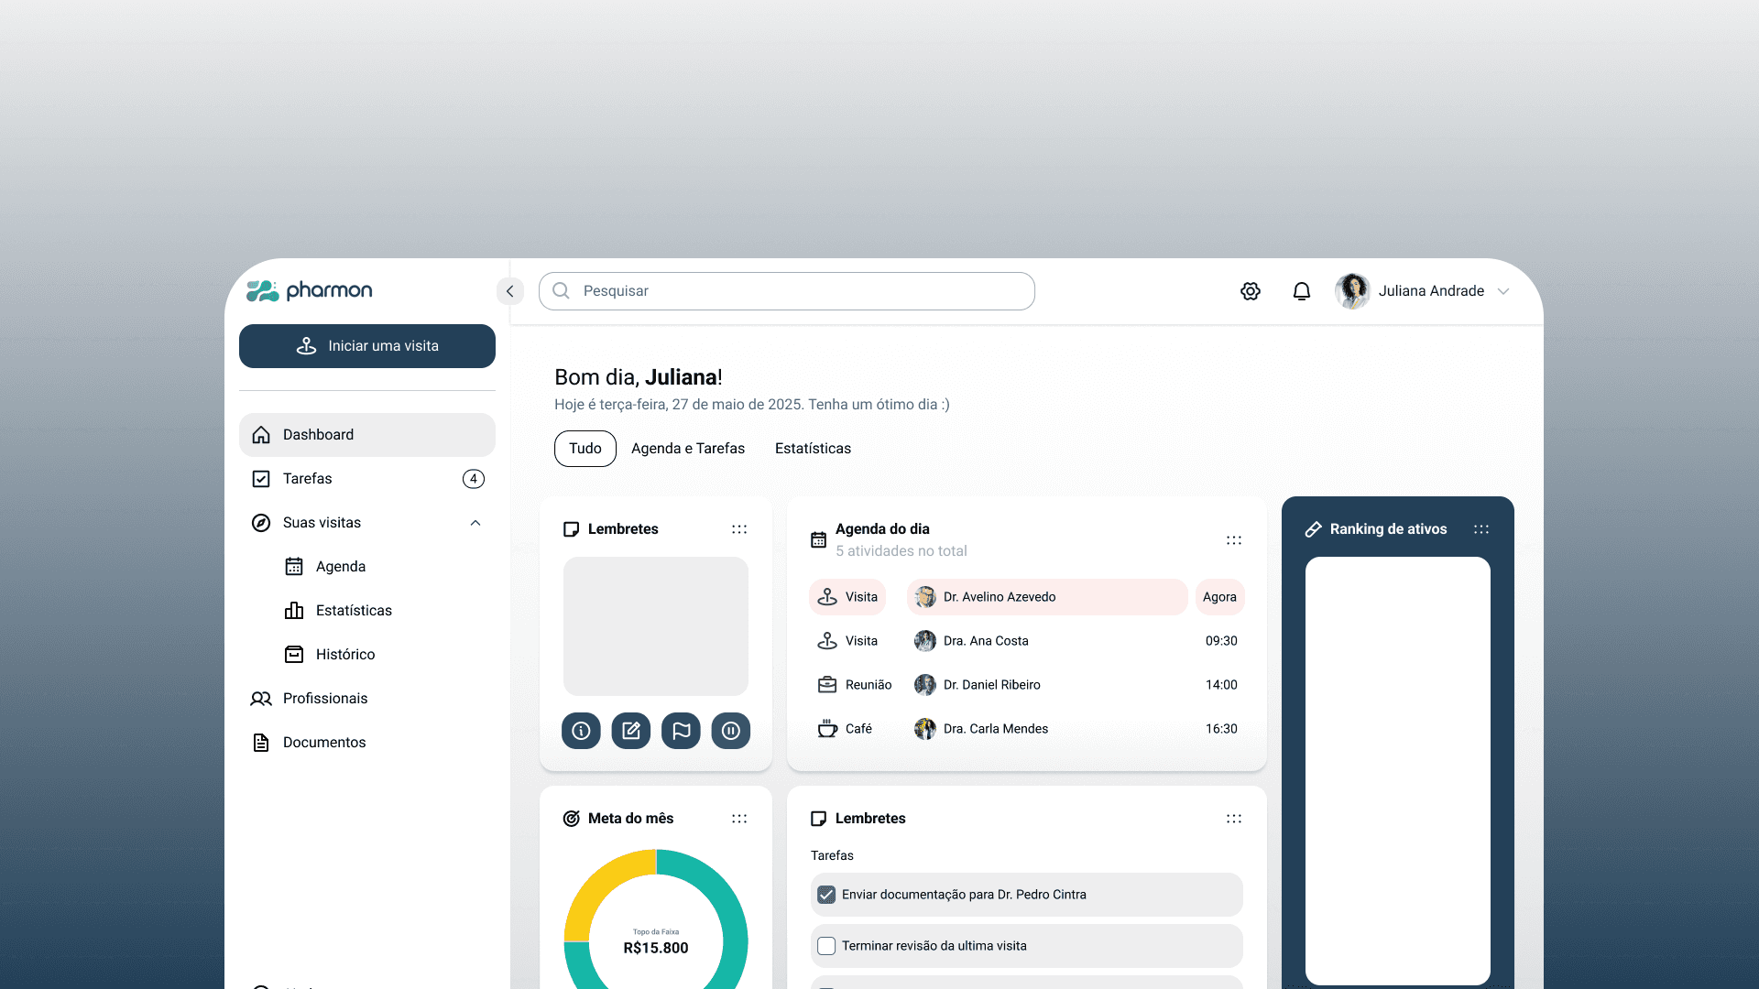
Task: Switch to Estatísticas tab
Action: [x=813, y=449]
